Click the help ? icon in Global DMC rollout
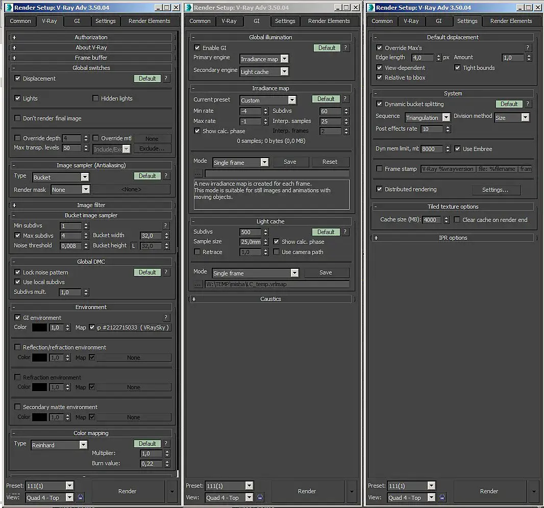Screen dimensions: 544x508 [x=166, y=272]
